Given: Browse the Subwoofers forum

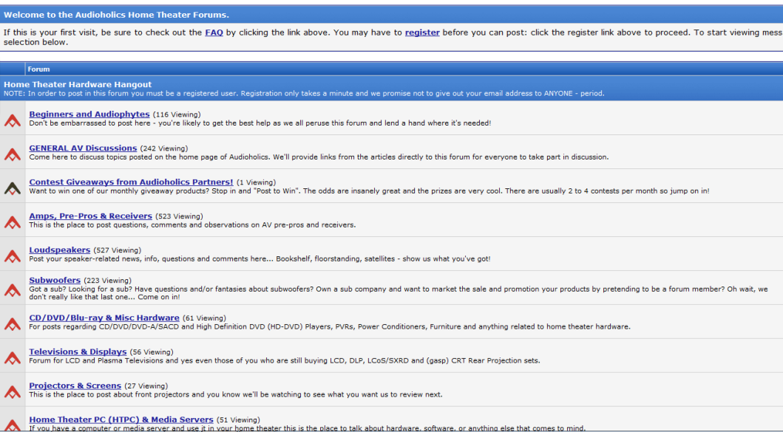Looking at the screenshot, I should click(x=55, y=281).
